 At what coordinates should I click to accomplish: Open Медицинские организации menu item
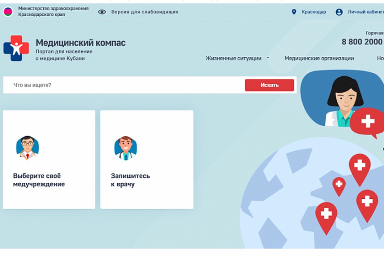coord(319,58)
